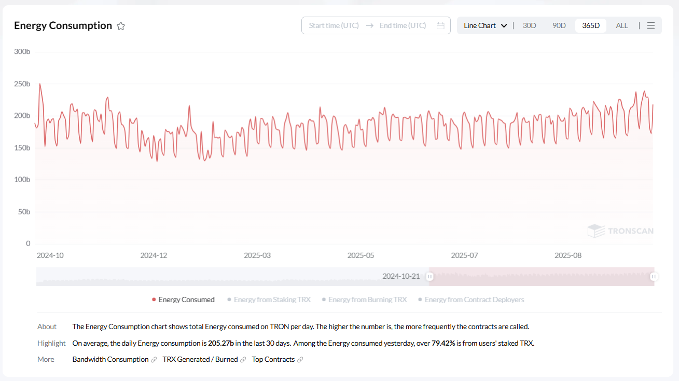Click the arrow between start and end time

tap(369, 25)
